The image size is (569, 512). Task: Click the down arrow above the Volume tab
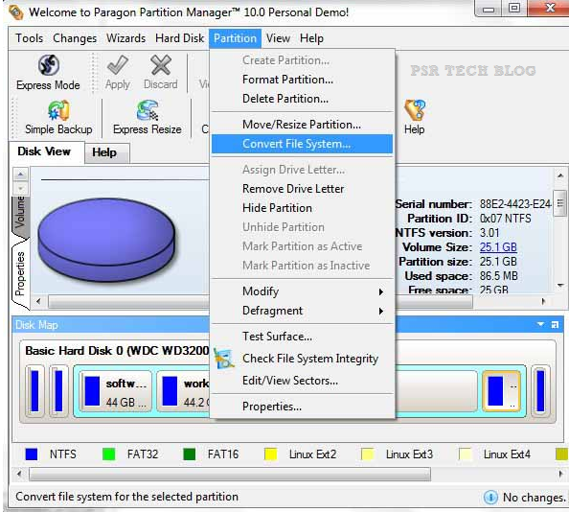tap(21, 188)
